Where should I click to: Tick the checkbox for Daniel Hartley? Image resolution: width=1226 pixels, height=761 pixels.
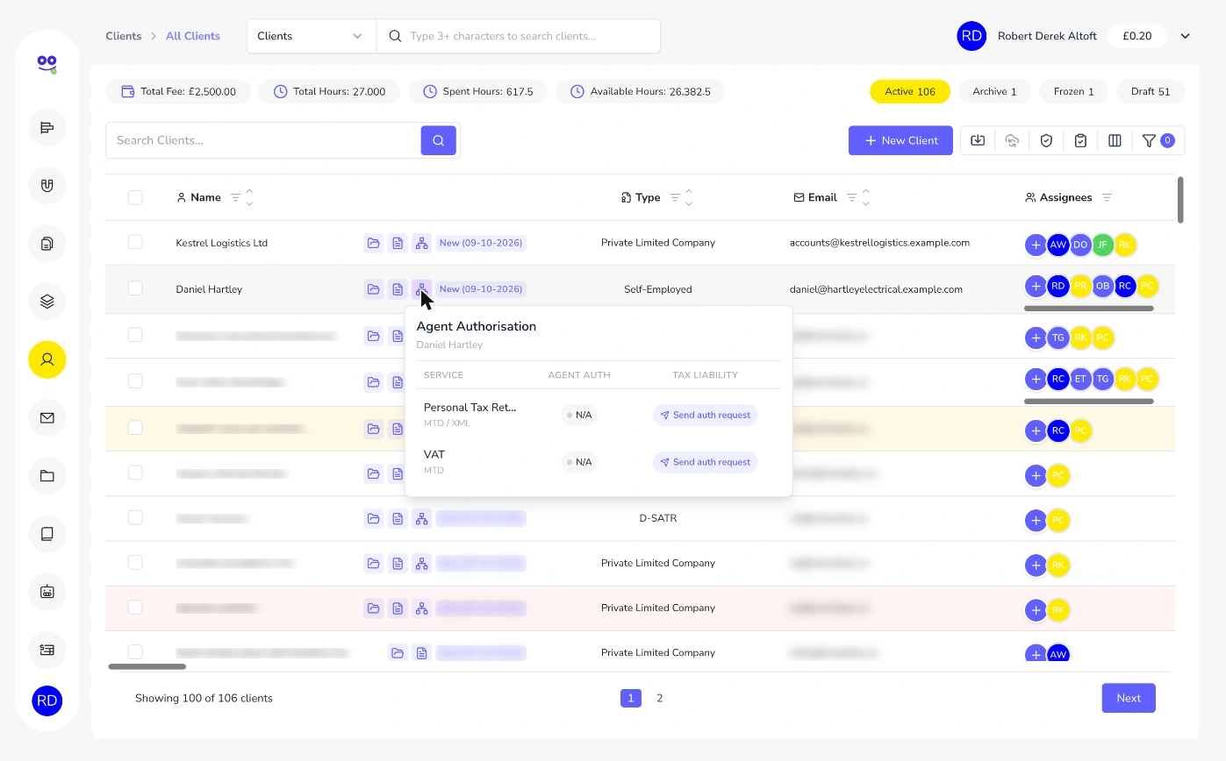pos(135,288)
